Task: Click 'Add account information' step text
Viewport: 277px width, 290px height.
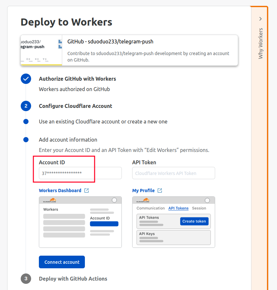Action: [x=68, y=140]
